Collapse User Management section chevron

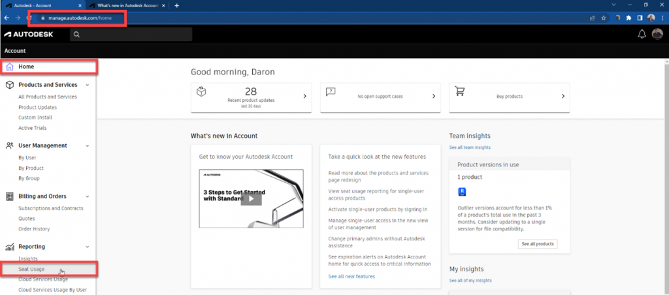(x=88, y=146)
